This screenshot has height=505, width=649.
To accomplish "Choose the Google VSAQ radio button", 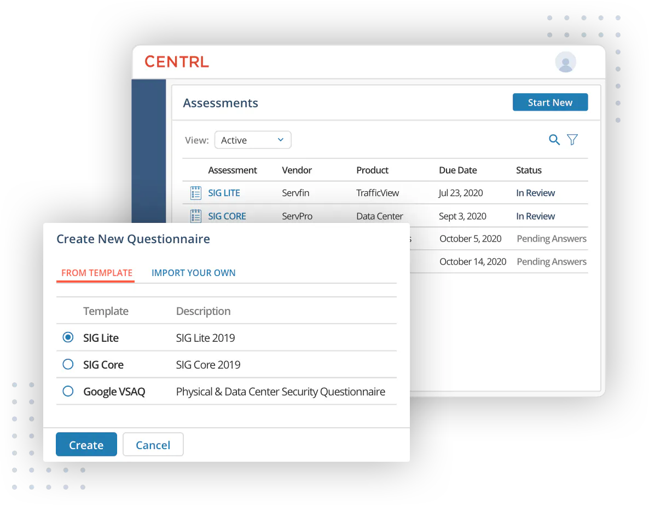I will click(x=68, y=391).
